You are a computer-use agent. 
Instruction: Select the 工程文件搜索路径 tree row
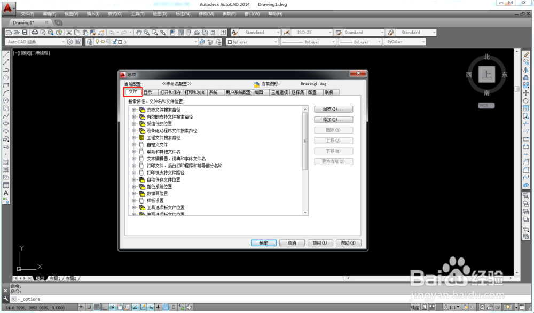[x=163, y=138]
